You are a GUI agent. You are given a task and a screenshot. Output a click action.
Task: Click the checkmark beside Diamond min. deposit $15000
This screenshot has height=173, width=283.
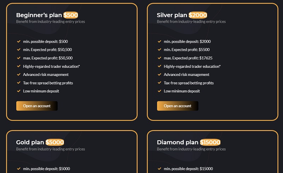(x=160, y=169)
